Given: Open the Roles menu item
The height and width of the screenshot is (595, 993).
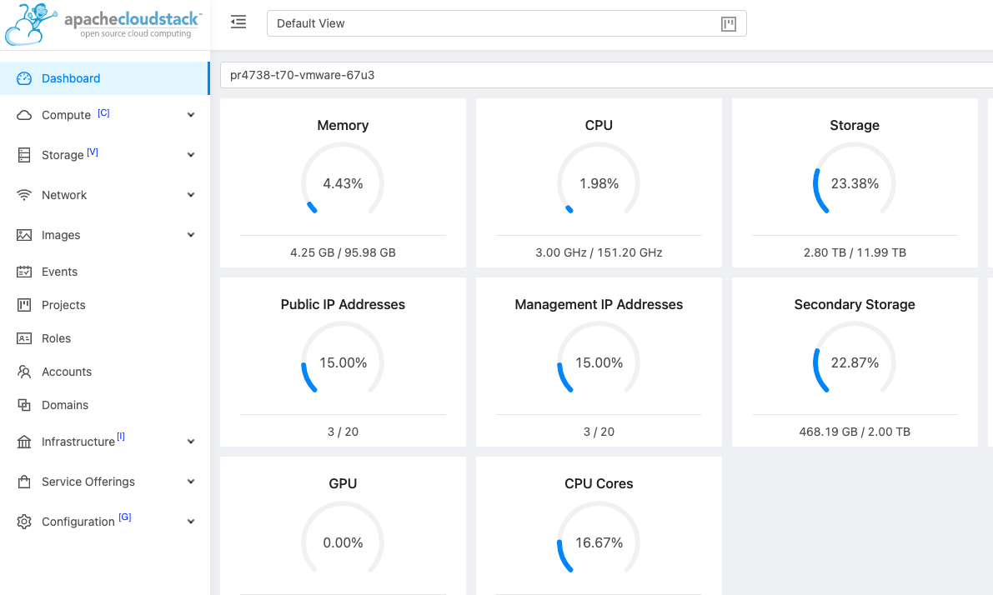Looking at the screenshot, I should 105,338.
